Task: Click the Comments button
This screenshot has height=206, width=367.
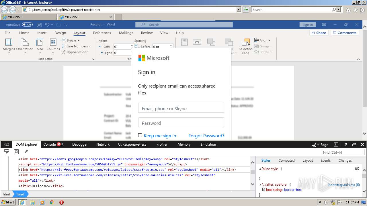Action: [345, 33]
